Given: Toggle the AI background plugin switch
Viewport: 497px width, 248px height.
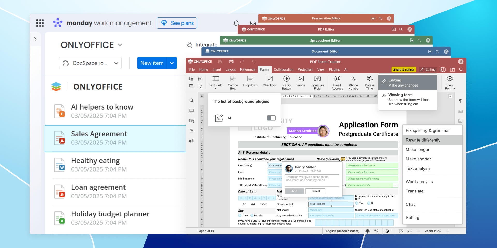Looking at the screenshot, I should (271, 118).
